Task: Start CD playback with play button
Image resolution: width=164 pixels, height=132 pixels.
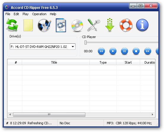Action: coord(113,51)
